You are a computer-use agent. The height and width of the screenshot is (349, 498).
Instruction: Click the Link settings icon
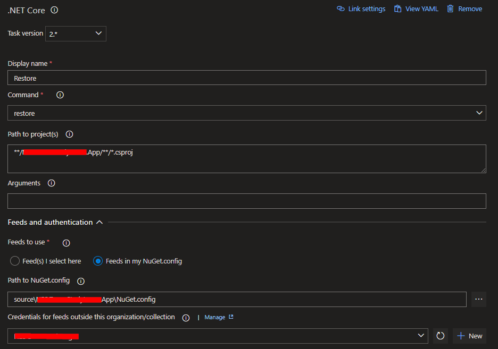coord(341,8)
